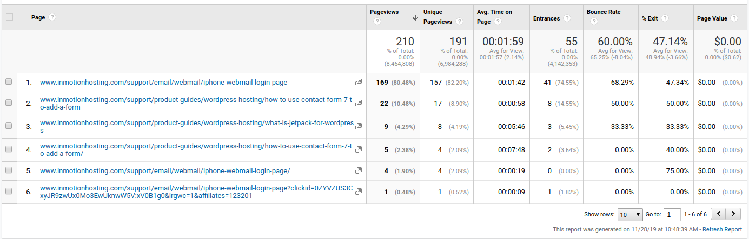
Task: Tick the checkbox for row 3
Action: click(x=9, y=126)
